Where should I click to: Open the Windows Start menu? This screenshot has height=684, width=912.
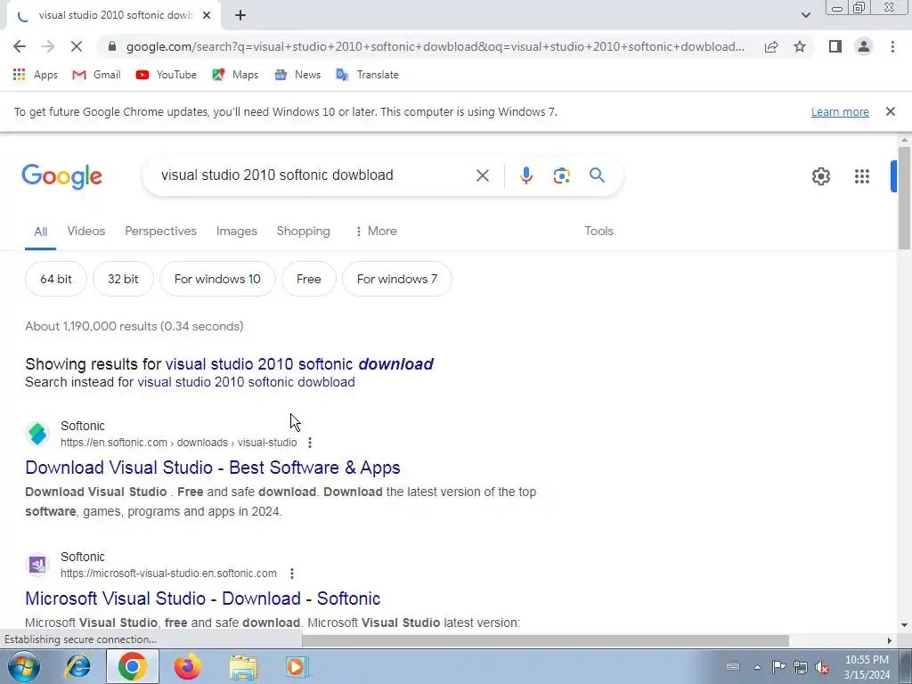(24, 666)
